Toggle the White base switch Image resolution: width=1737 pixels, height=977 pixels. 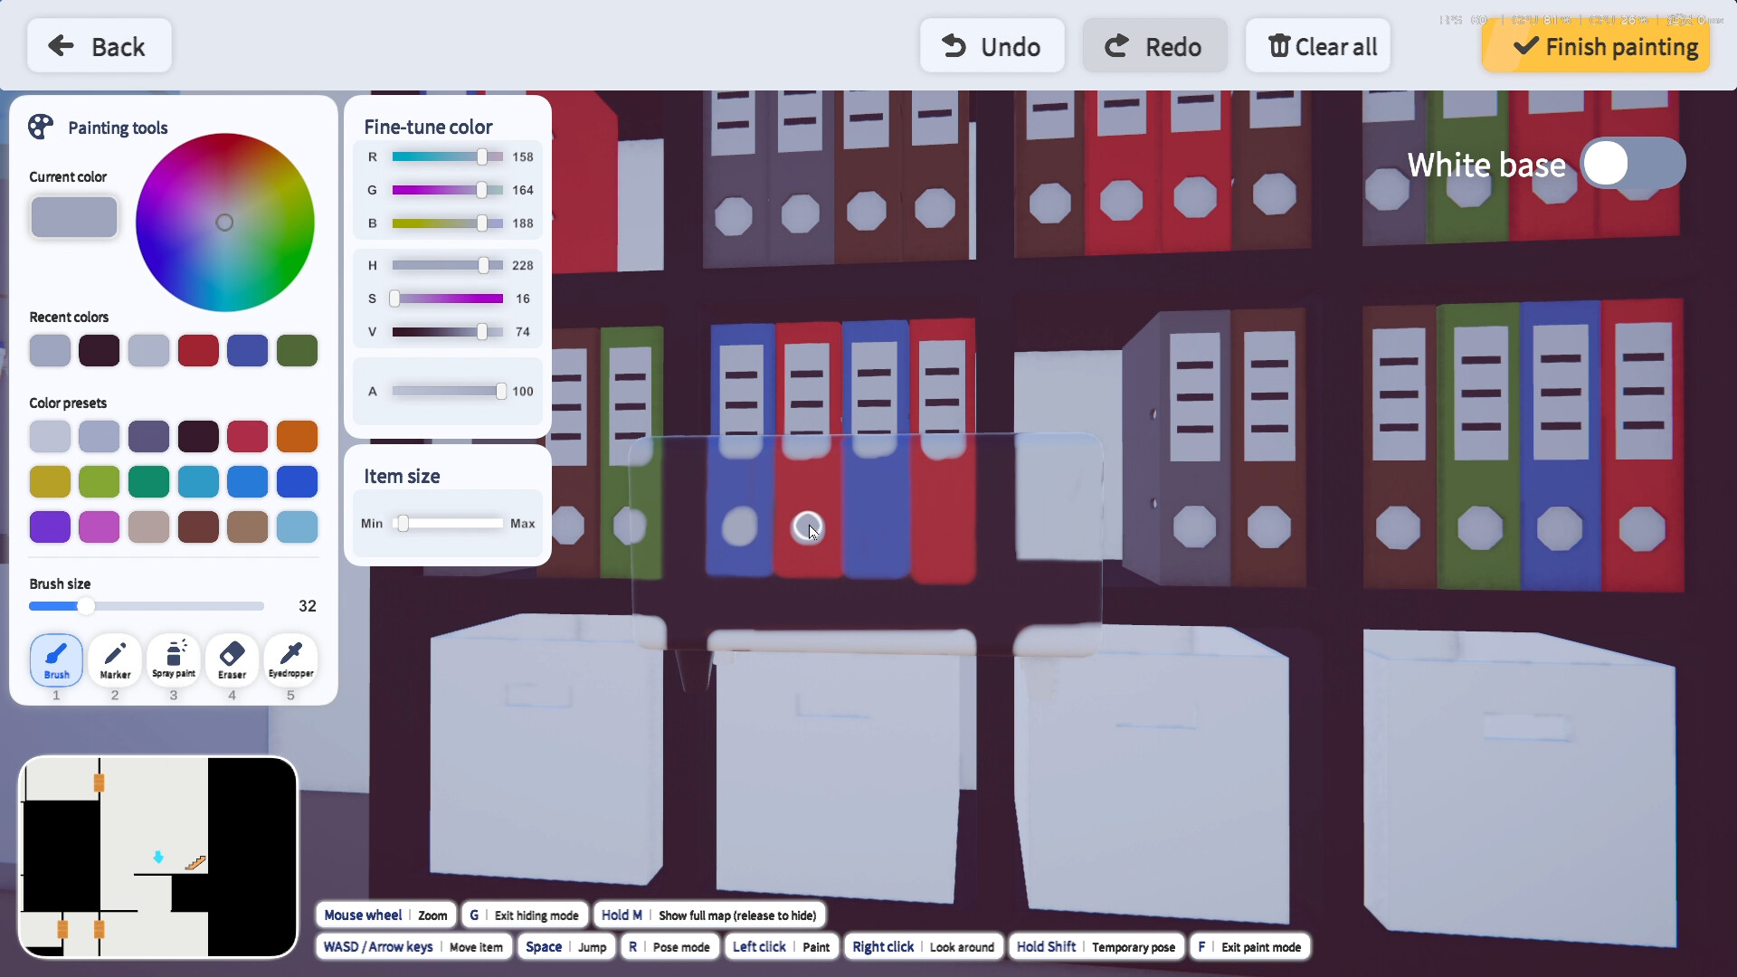(1633, 164)
